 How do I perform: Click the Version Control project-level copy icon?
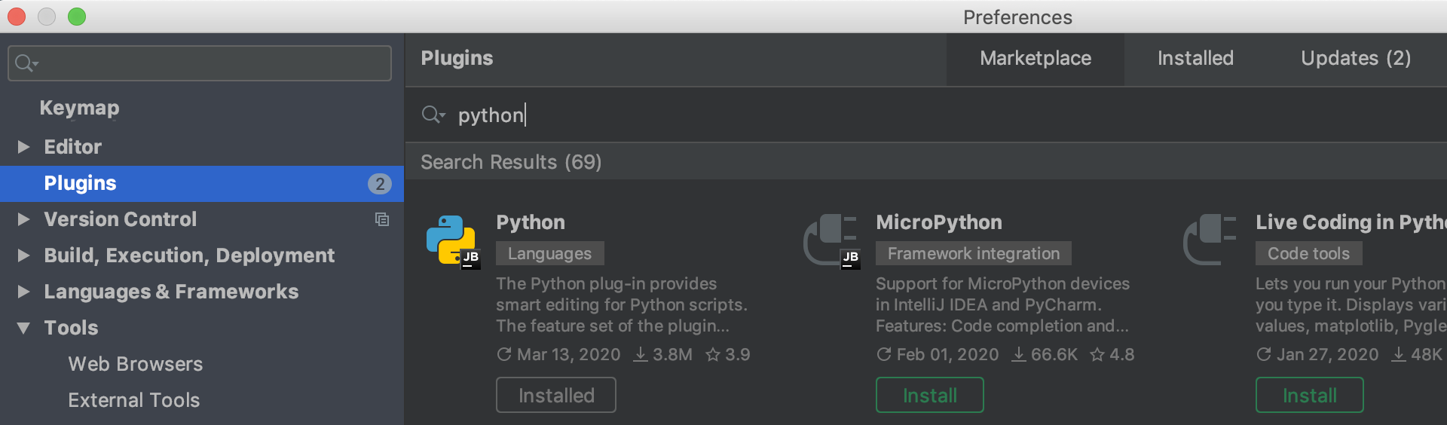(x=382, y=219)
